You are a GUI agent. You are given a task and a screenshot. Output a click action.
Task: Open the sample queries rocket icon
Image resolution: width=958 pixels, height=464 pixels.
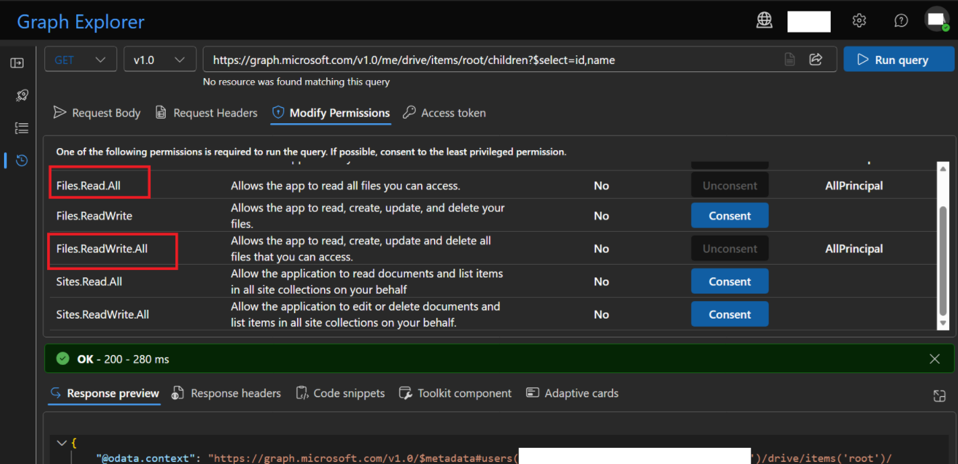(x=22, y=95)
